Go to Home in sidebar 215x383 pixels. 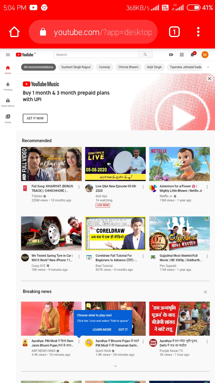[x=8, y=70]
